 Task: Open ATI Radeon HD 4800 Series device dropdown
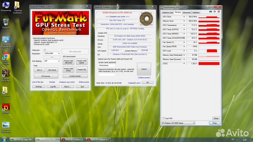pyautogui.click(x=178, y=123)
